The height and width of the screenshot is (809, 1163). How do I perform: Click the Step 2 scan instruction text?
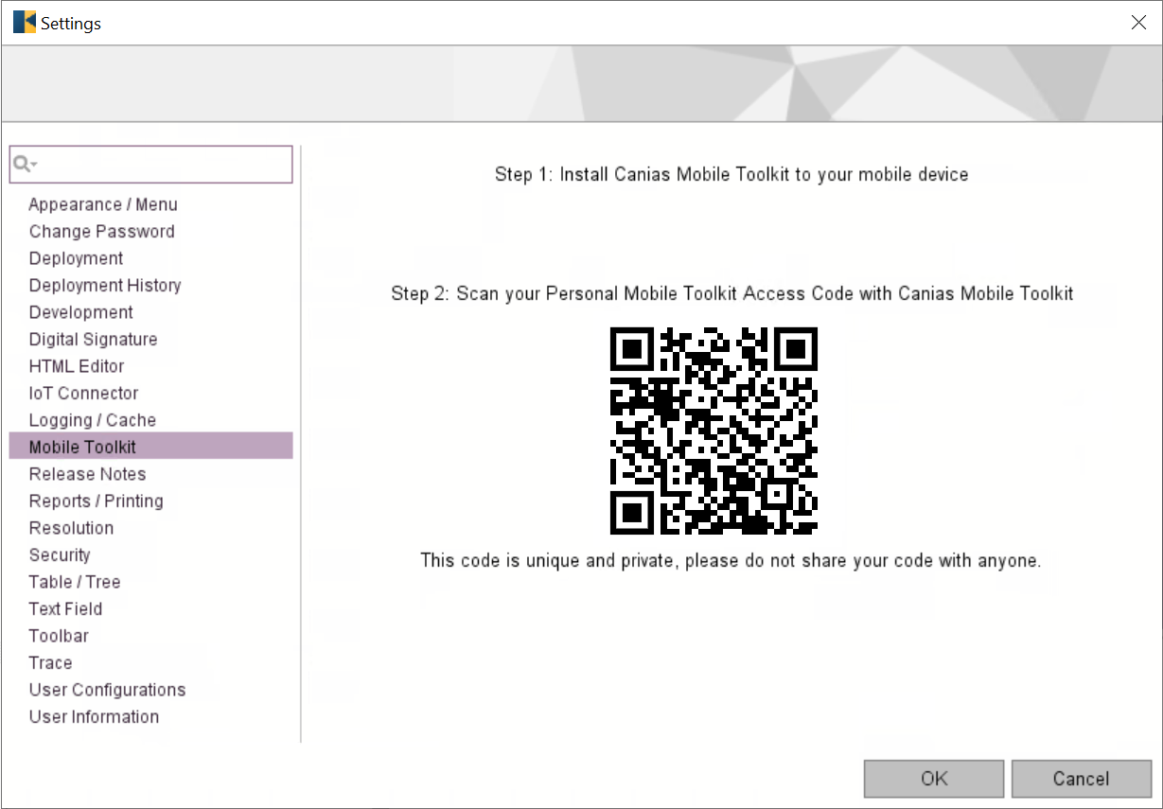tap(732, 294)
